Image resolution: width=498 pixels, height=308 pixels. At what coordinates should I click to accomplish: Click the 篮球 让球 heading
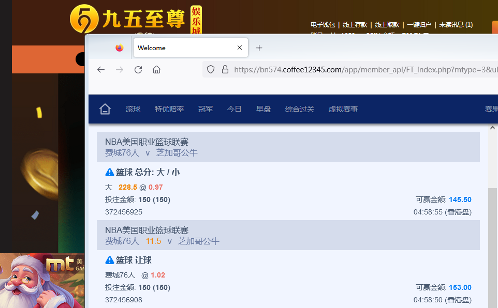(x=134, y=260)
